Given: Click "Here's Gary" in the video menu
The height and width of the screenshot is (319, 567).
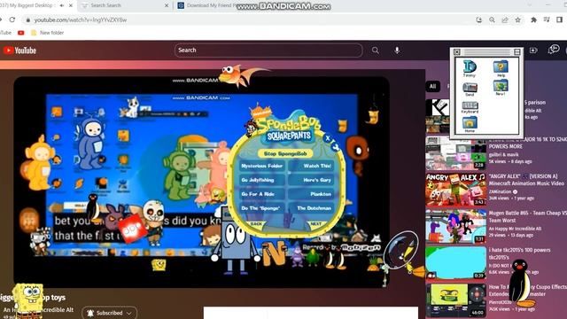Looking at the screenshot, I should coord(312,180).
